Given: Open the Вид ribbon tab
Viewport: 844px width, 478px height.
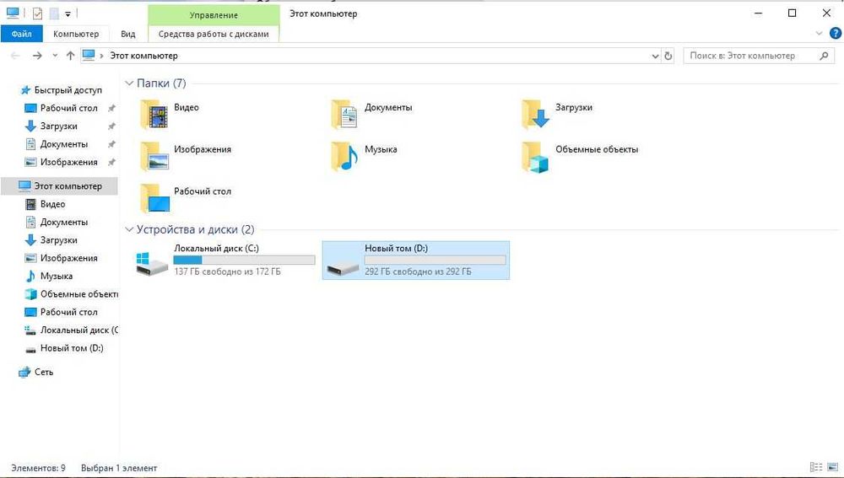Looking at the screenshot, I should pyautogui.click(x=128, y=34).
